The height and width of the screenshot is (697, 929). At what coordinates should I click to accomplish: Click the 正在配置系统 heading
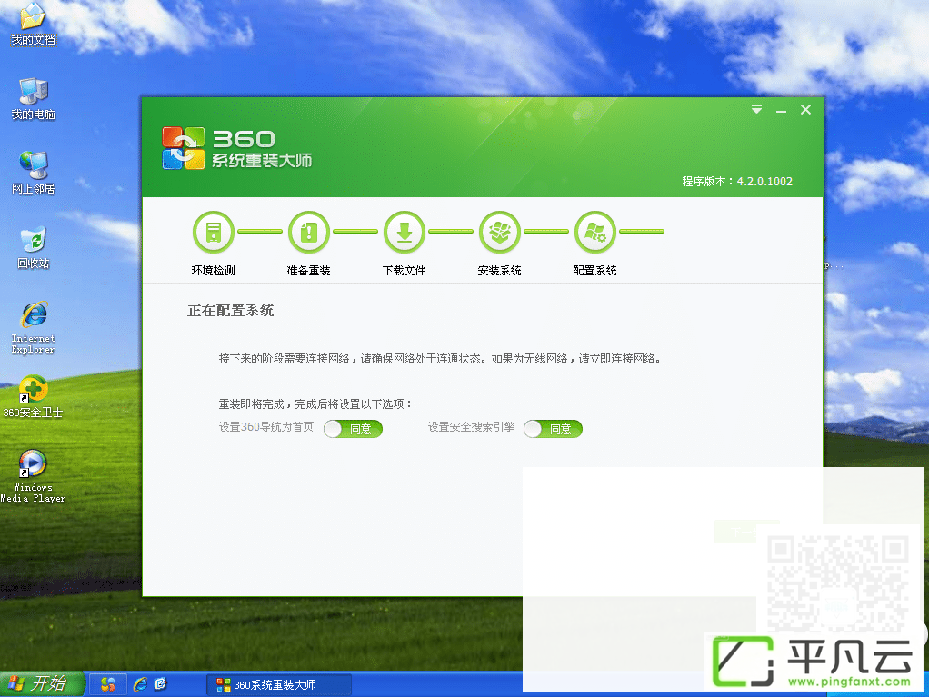[231, 310]
